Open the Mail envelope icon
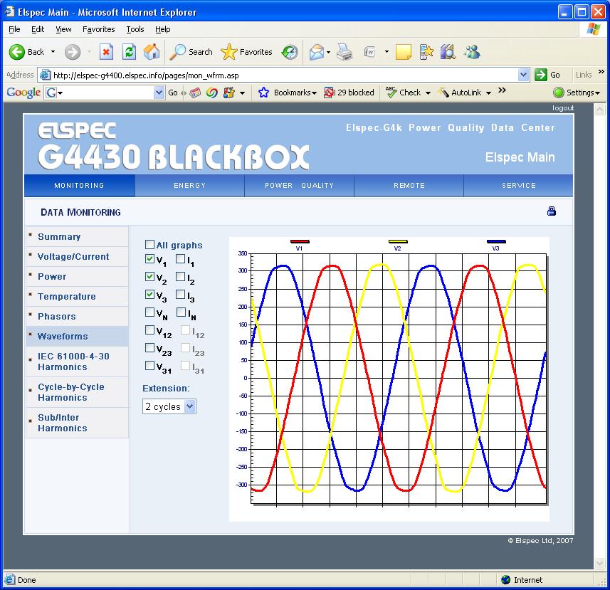610x590 pixels. coord(317,52)
